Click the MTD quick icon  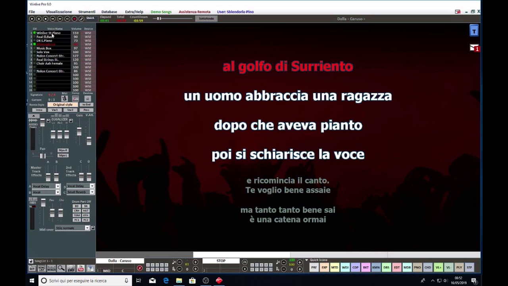click(335, 267)
